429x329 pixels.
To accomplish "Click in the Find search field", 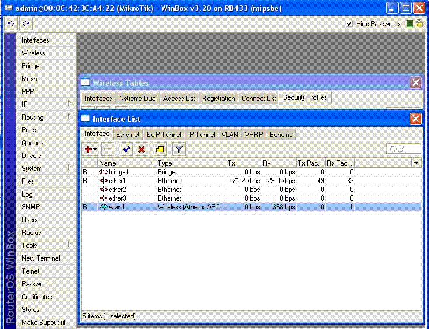I will [x=403, y=149].
